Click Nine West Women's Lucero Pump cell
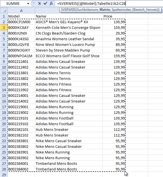 (x=69, y=44)
